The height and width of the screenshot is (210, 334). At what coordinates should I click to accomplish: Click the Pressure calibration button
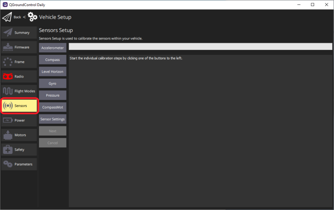click(52, 95)
